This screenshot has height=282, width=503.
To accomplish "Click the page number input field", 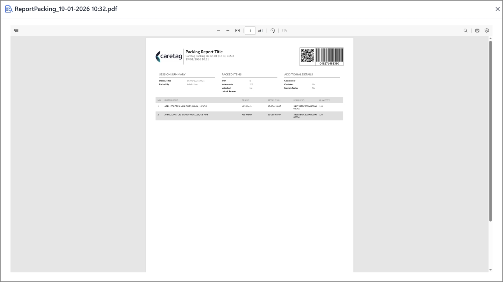I will (x=250, y=31).
